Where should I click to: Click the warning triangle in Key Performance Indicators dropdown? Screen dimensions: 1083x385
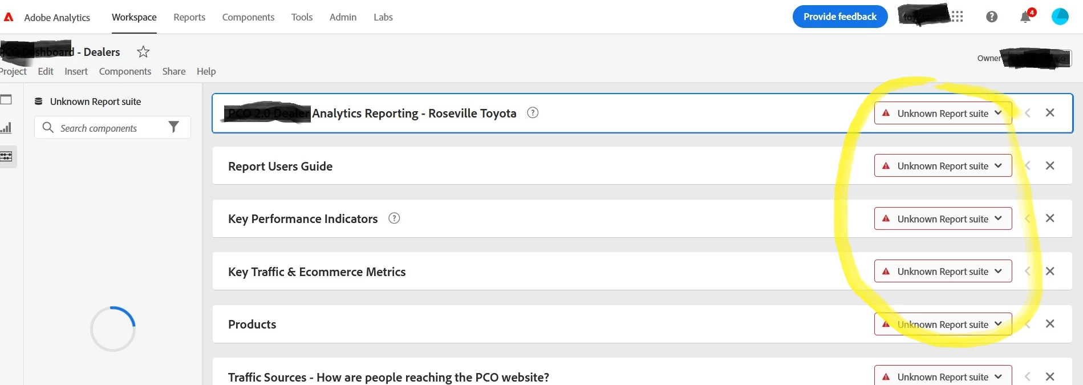click(886, 218)
